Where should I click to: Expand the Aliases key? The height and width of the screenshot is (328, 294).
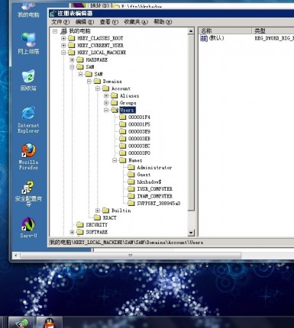(x=106, y=96)
